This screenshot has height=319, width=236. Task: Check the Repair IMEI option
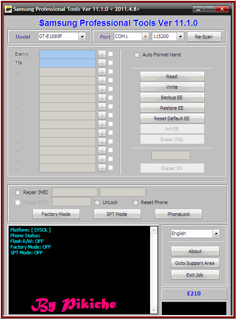click(x=18, y=192)
